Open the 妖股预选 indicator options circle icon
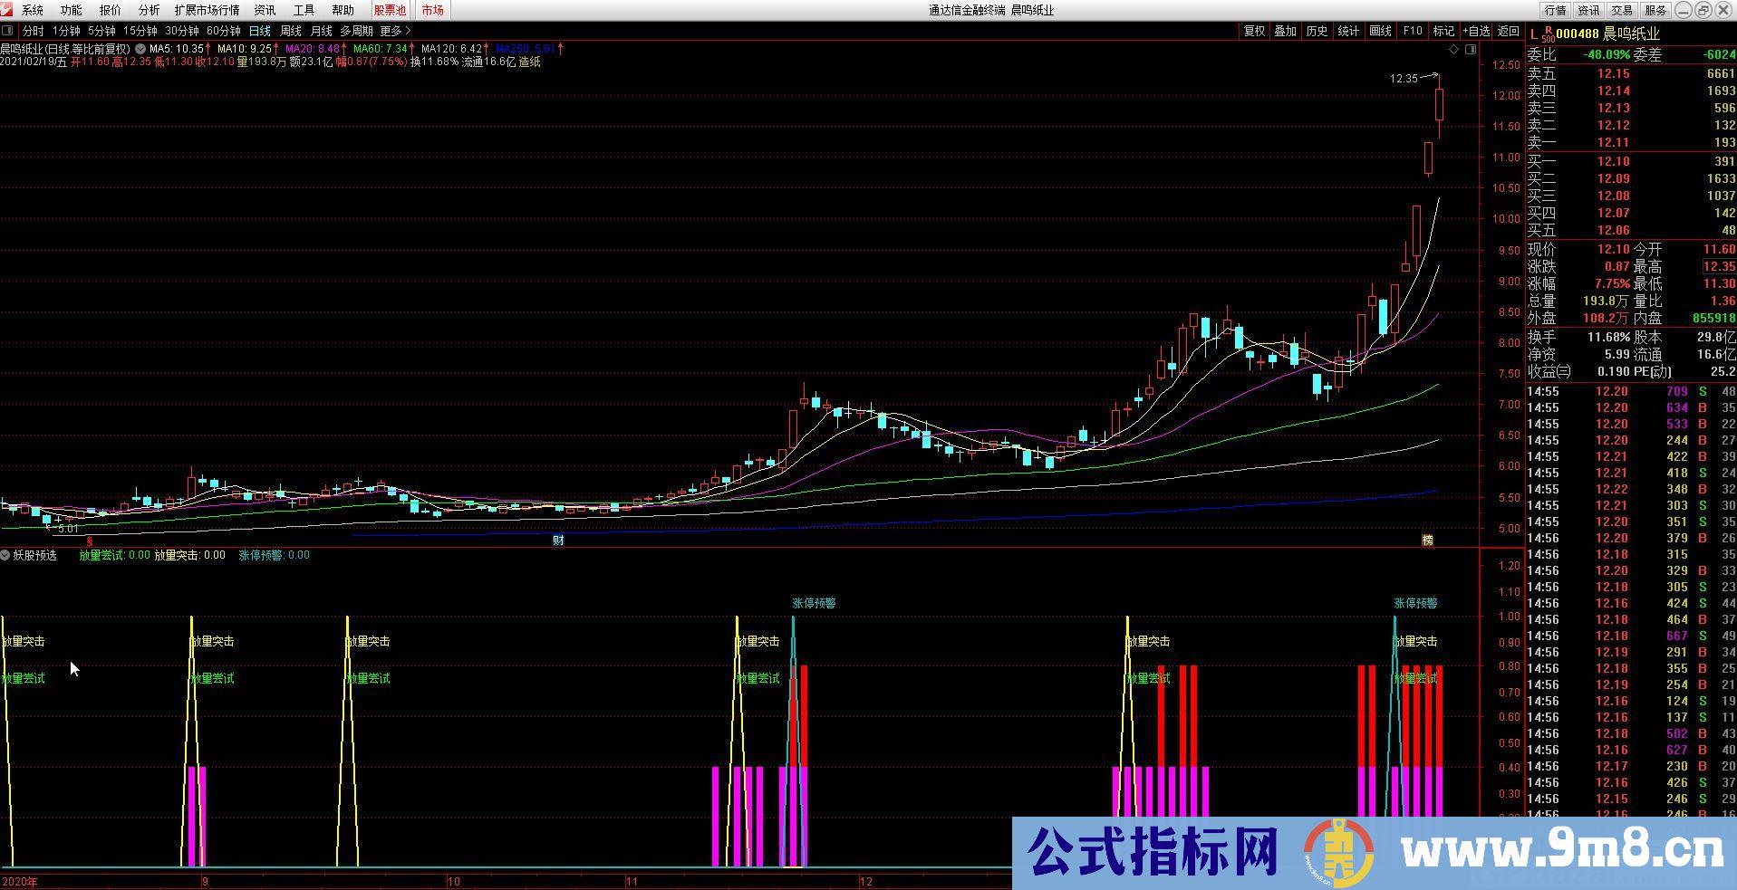This screenshot has height=890, width=1737. point(5,555)
